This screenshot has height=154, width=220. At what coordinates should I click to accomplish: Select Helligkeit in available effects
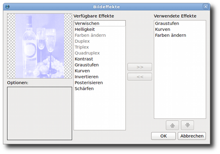100,29
